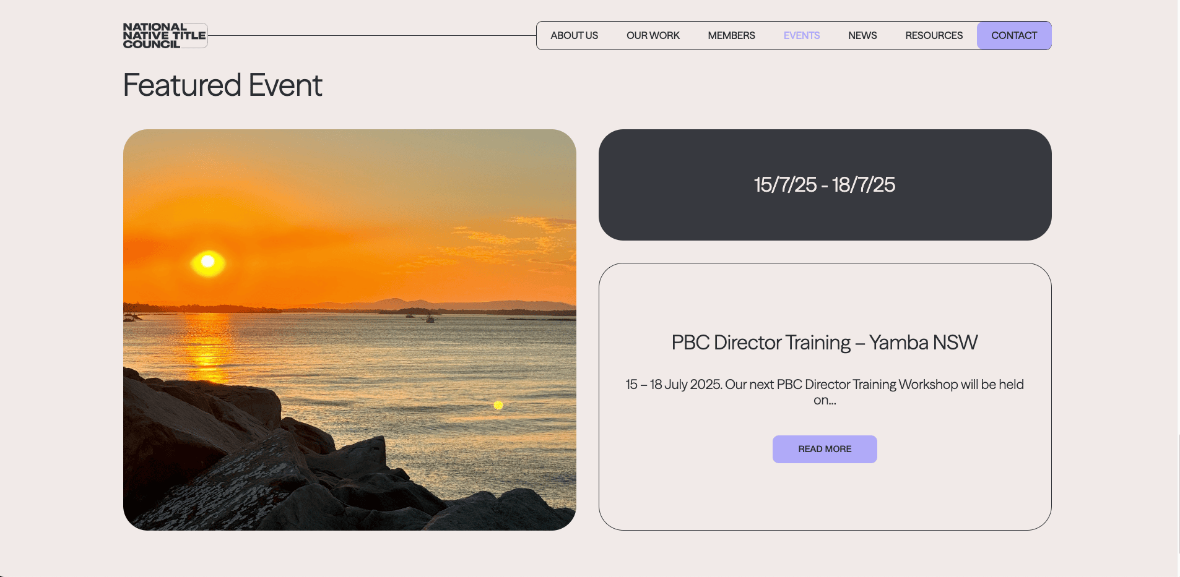Image resolution: width=1180 pixels, height=577 pixels.
Task: Open the PBC Director Training – Yamba NSW title
Action: 825,343
